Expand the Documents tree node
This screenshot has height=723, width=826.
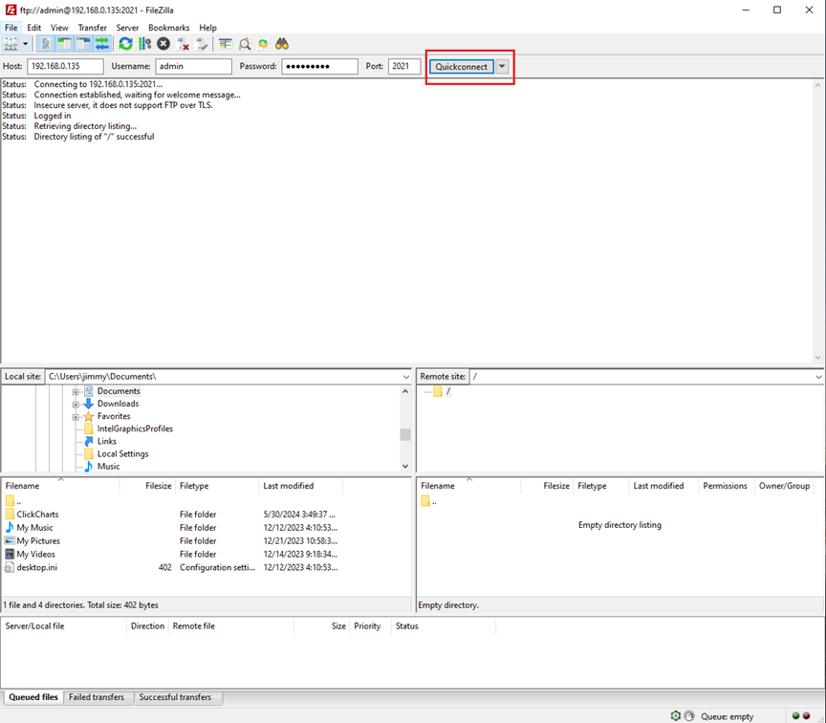76,392
